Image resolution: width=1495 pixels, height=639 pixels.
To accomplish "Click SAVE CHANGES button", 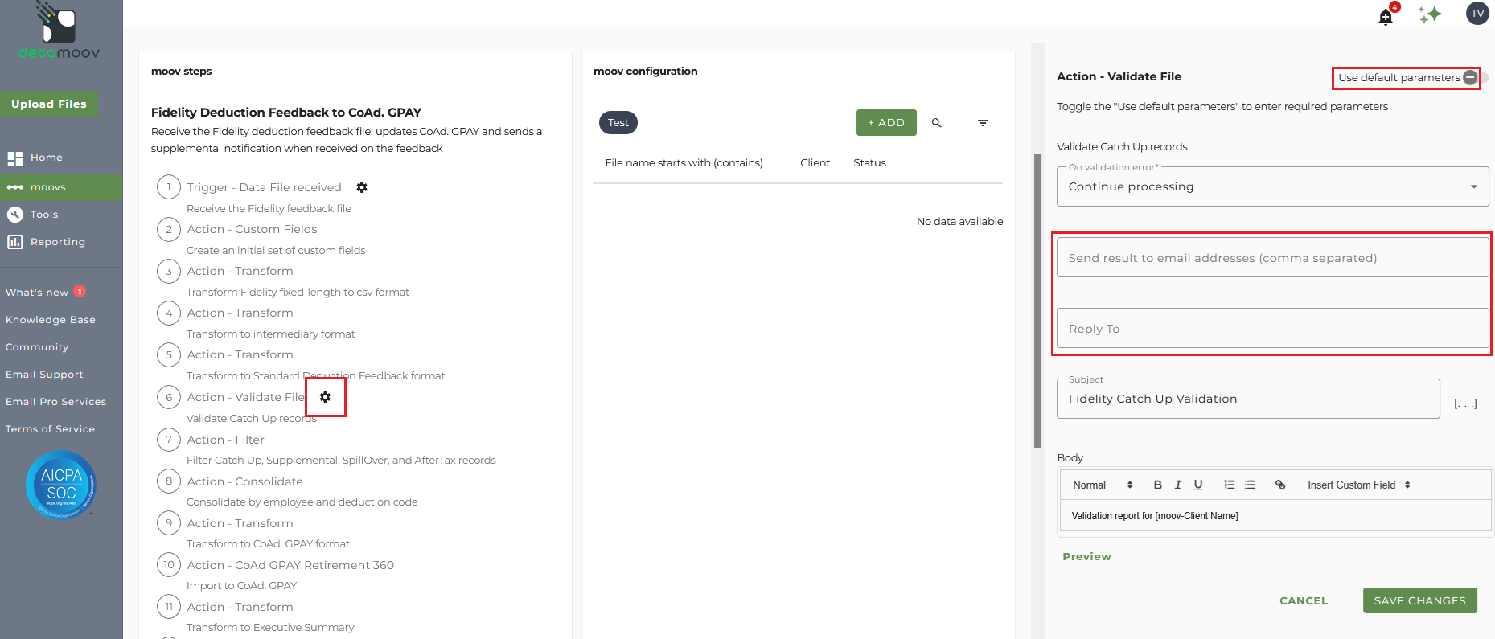I will click(x=1419, y=600).
